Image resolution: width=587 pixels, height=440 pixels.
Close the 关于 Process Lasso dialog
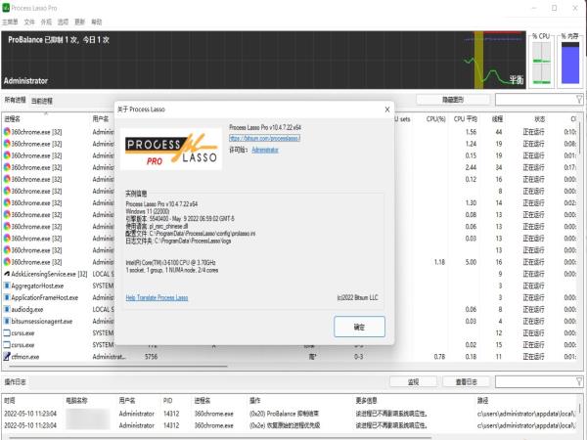pyautogui.click(x=387, y=110)
